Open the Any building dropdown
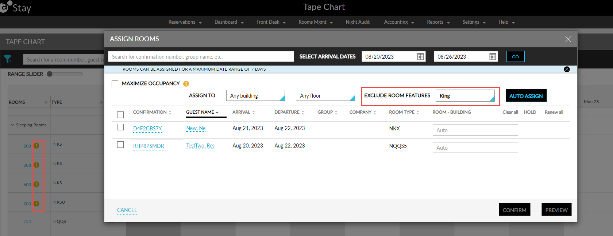 (255, 96)
